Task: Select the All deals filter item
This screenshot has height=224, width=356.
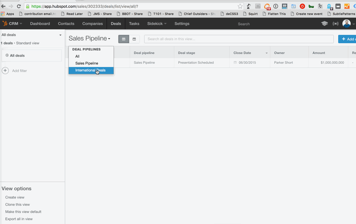Action: [32, 55]
